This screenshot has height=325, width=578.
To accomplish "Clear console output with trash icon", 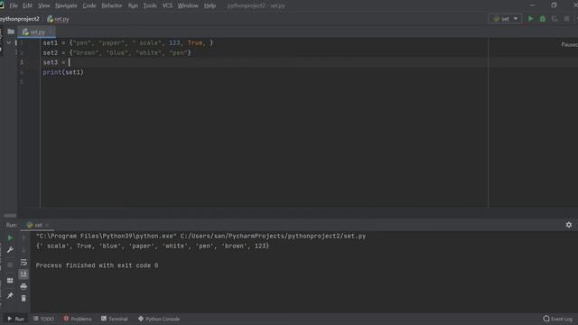I will [x=23, y=298].
